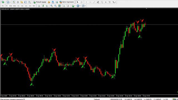This screenshot has height=100, width=178.
Task: Toggle the Terminal panel icon
Action: pyautogui.click(x=26, y=2)
